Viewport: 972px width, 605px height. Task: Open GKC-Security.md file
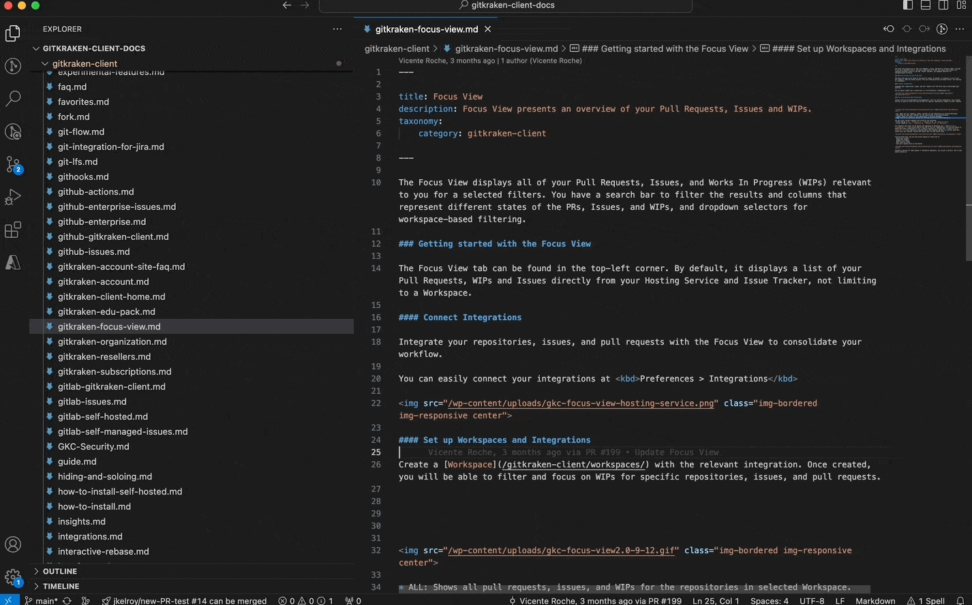pos(93,446)
